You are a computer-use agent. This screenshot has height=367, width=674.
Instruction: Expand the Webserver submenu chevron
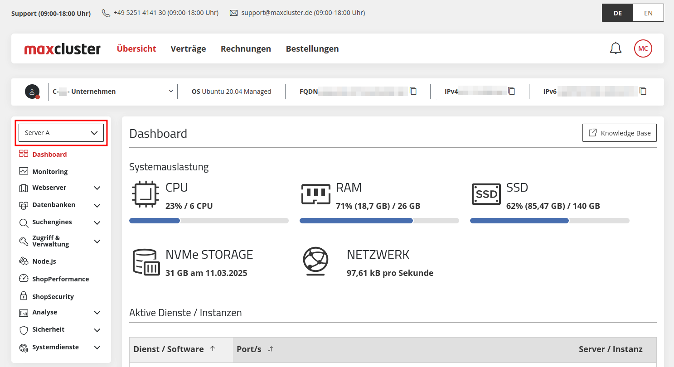[x=97, y=188]
